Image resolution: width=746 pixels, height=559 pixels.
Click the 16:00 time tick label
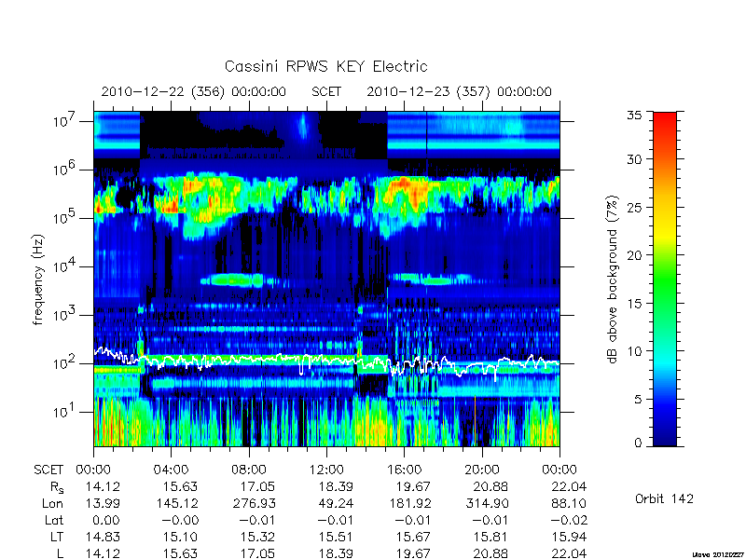point(404,470)
